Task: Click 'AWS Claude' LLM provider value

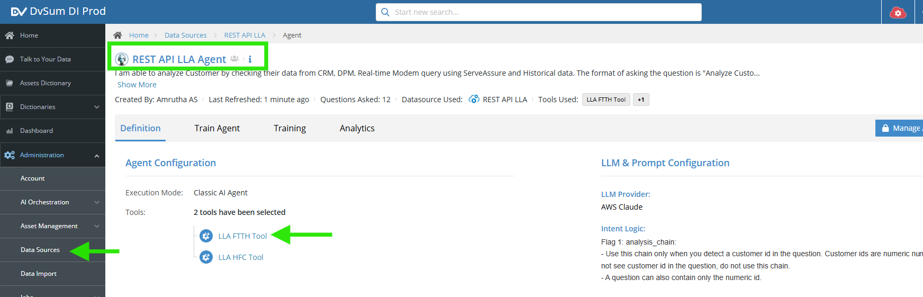Action: point(622,207)
